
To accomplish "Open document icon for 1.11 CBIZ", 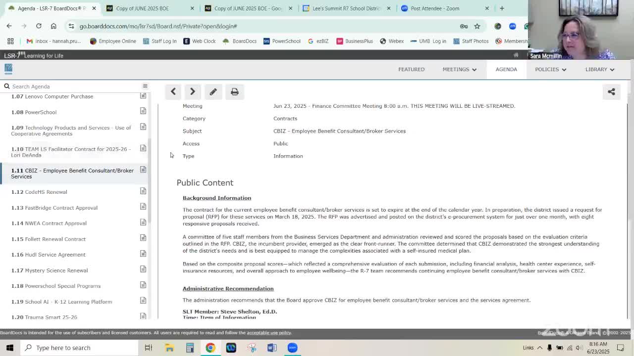I will pos(143,170).
